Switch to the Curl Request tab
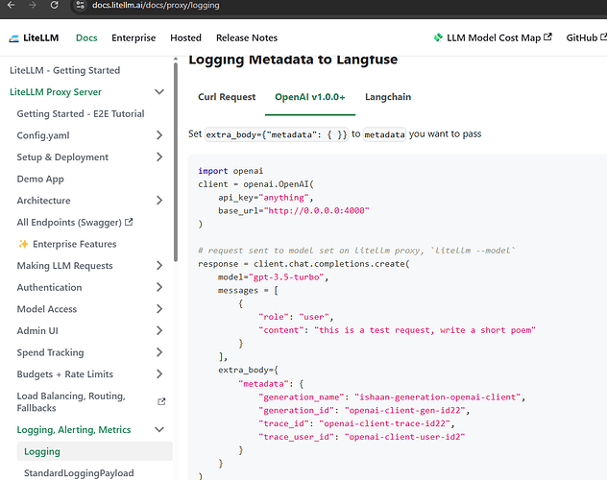 [x=227, y=97]
